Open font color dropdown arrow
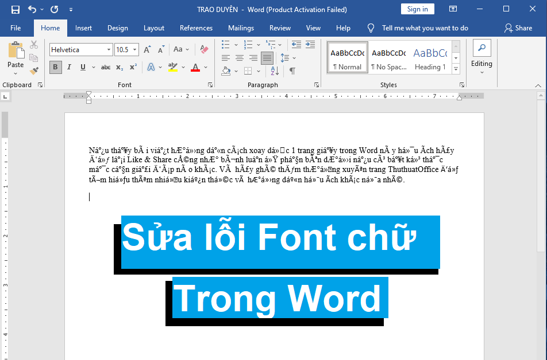 point(206,67)
